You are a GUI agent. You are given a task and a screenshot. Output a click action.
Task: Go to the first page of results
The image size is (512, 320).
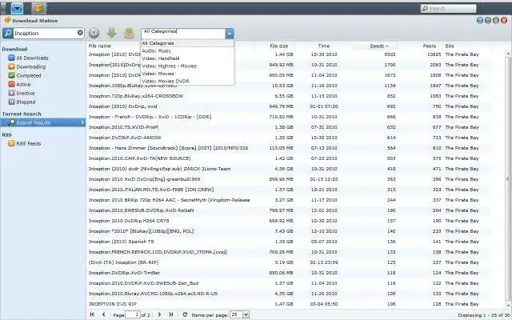[92, 314]
